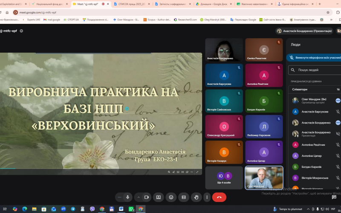Switch to the Звітність з кафедральної tab
This screenshot has height=213, width=341.
173,4
